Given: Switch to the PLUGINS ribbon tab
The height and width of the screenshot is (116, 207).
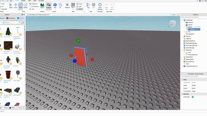Looking at the screenshot, I should (x=41, y=1).
